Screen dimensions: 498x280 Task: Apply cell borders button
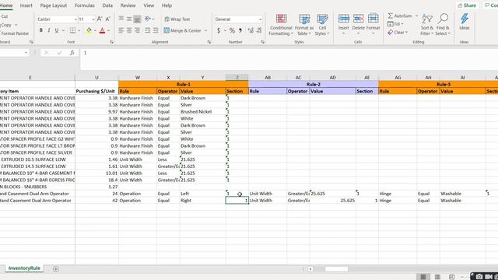tap(72, 30)
